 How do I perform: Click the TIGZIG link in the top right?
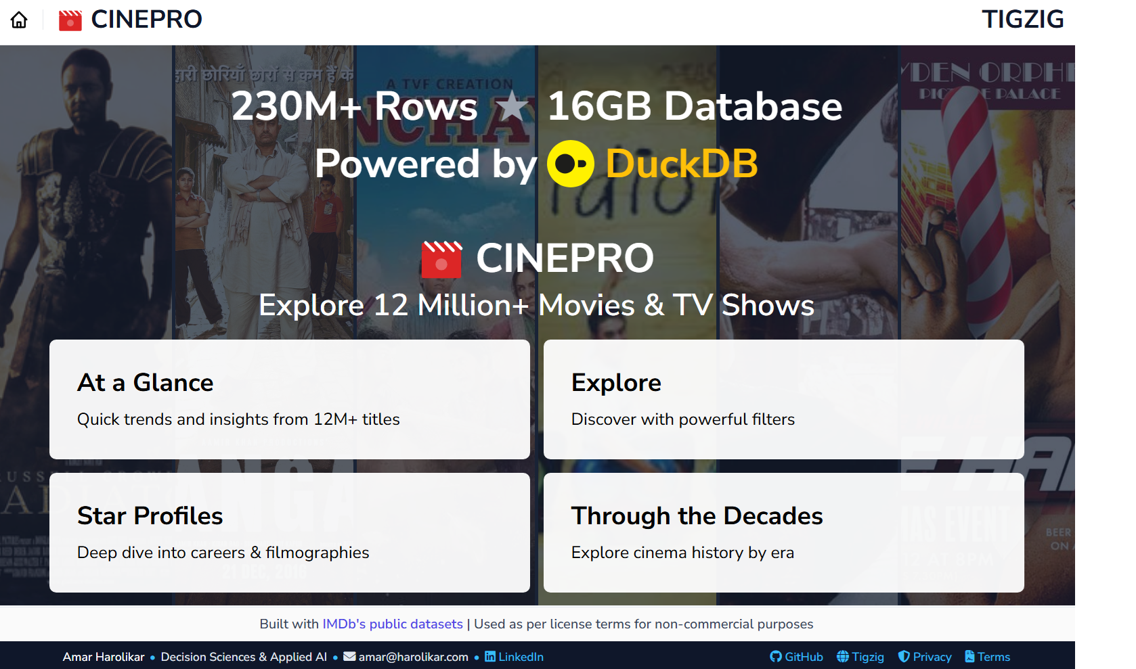[x=1024, y=20]
